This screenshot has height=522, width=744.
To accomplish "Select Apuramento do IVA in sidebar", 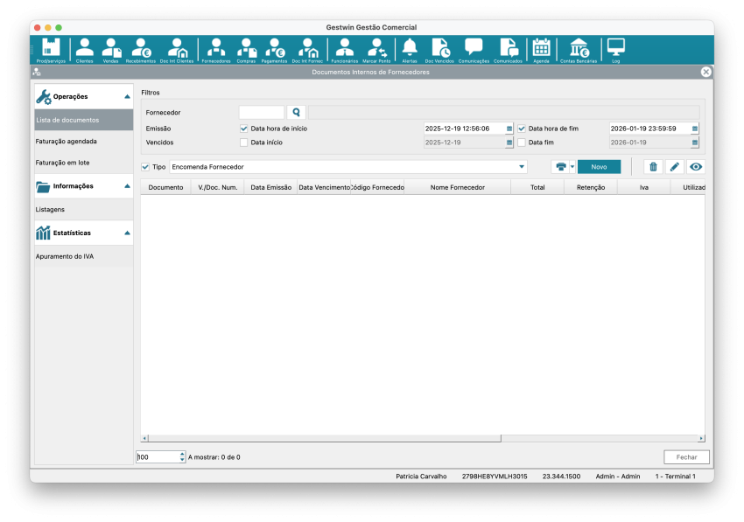I will click(x=65, y=256).
